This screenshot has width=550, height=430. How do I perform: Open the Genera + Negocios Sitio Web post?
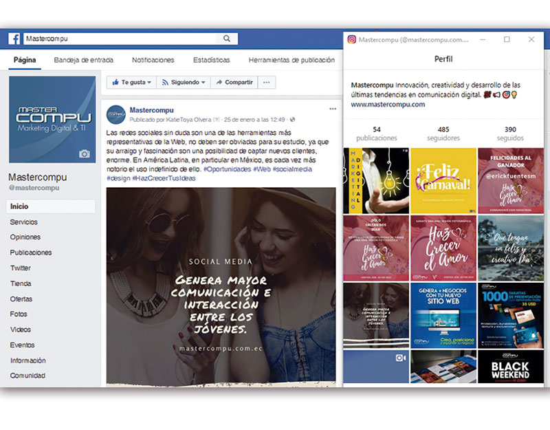pyautogui.click(x=443, y=316)
